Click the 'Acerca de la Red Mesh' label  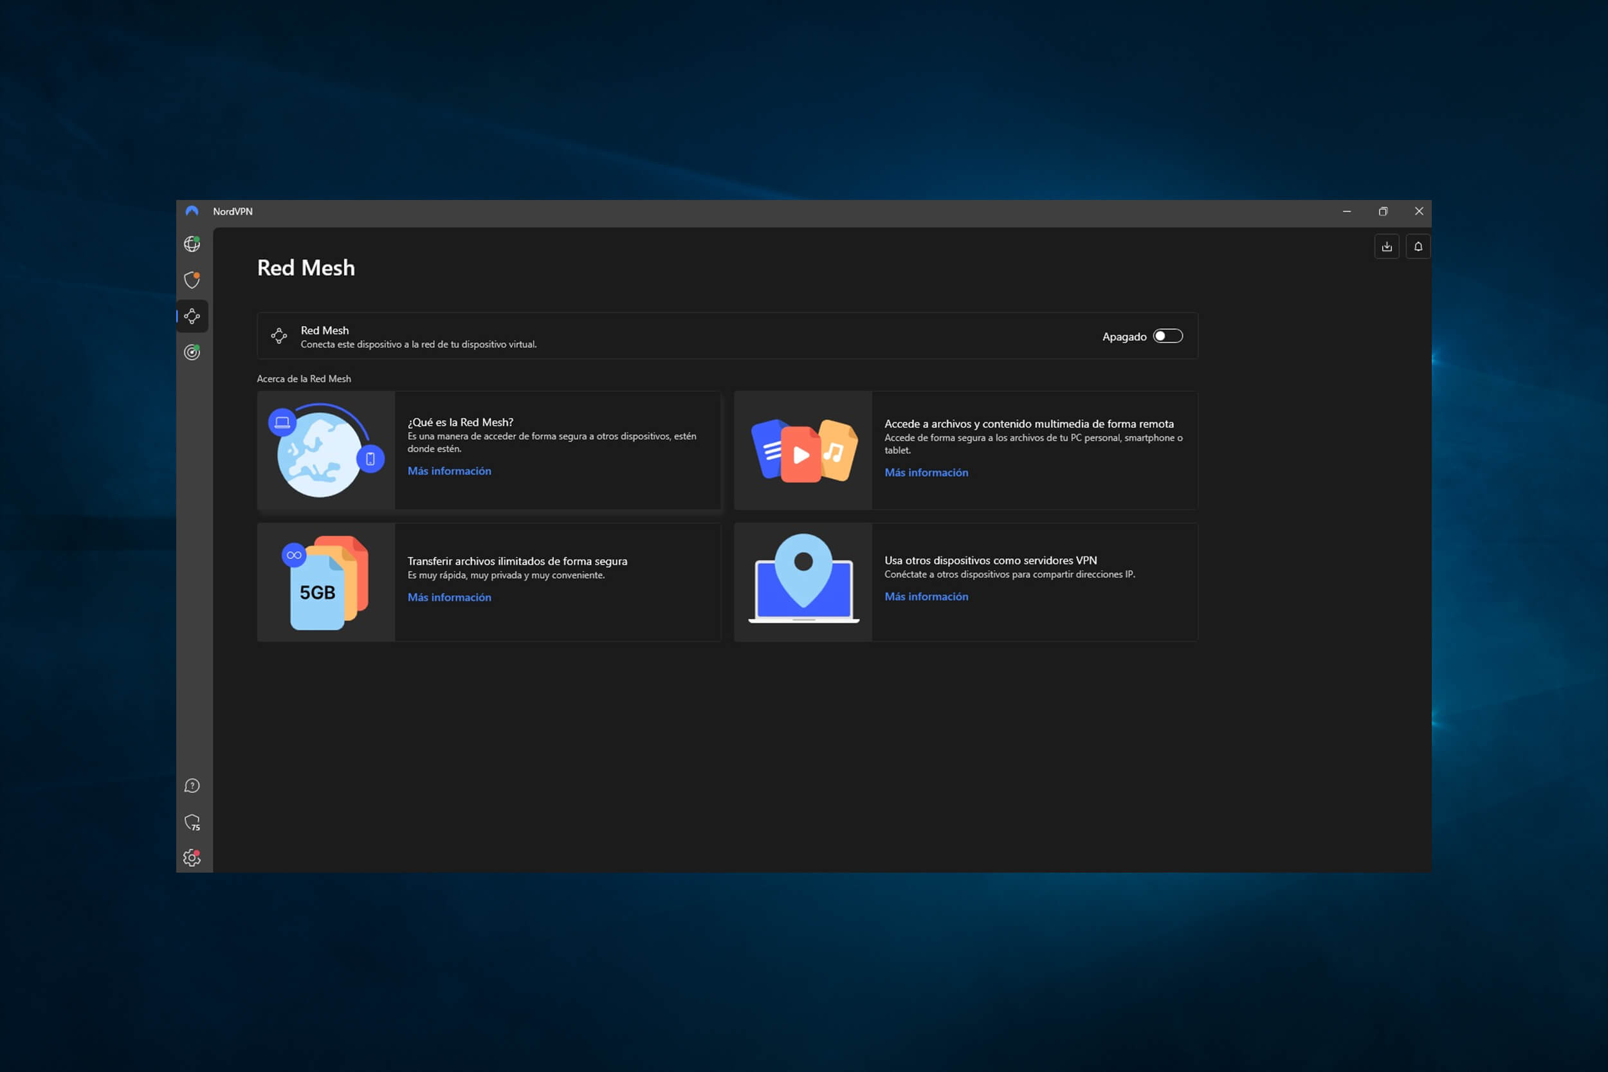point(304,379)
